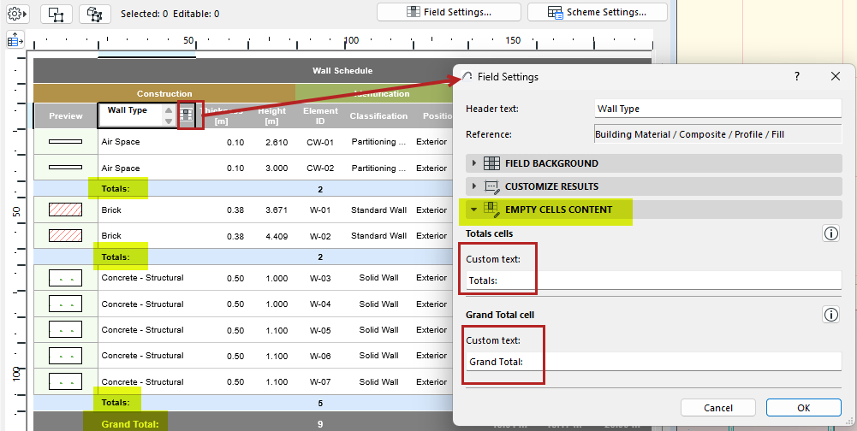
Task: Expand the Field Background section
Action: pos(473,163)
